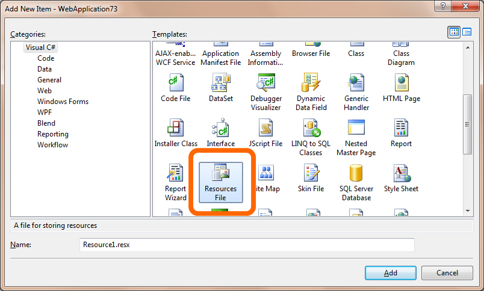Image resolution: width=484 pixels, height=291 pixels.
Task: Click the templates list scrollbar thumb
Action: (468, 124)
